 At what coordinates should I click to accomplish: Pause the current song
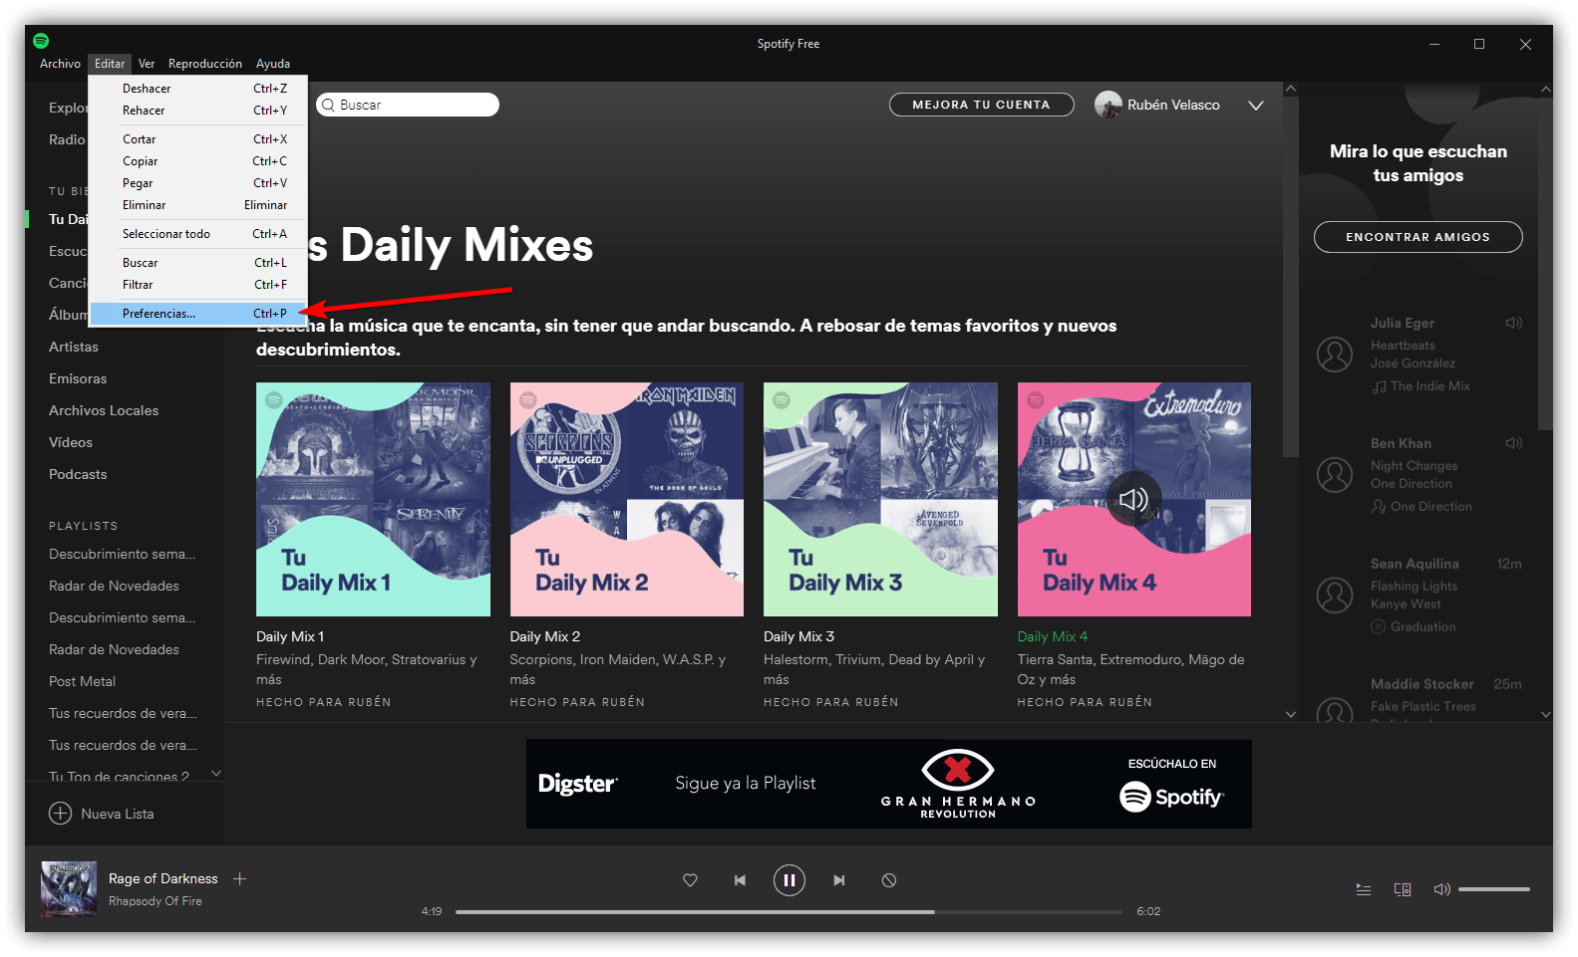click(x=789, y=880)
